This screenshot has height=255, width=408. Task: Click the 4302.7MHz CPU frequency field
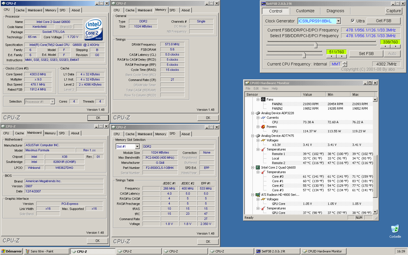coord(386,64)
